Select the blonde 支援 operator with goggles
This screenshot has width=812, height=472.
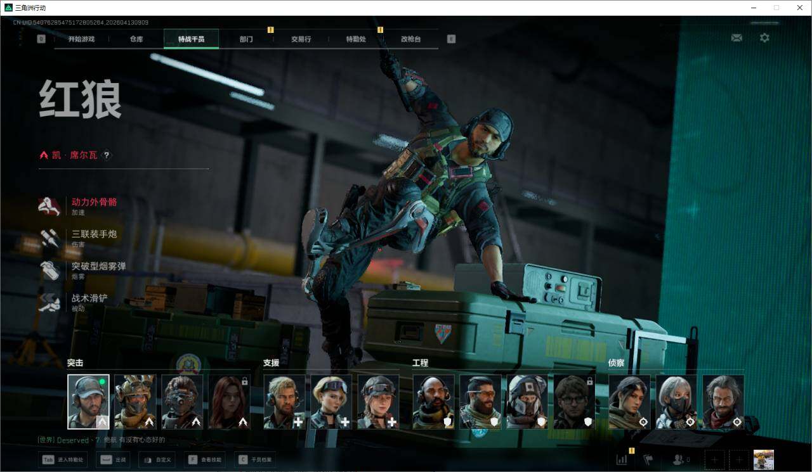331,402
